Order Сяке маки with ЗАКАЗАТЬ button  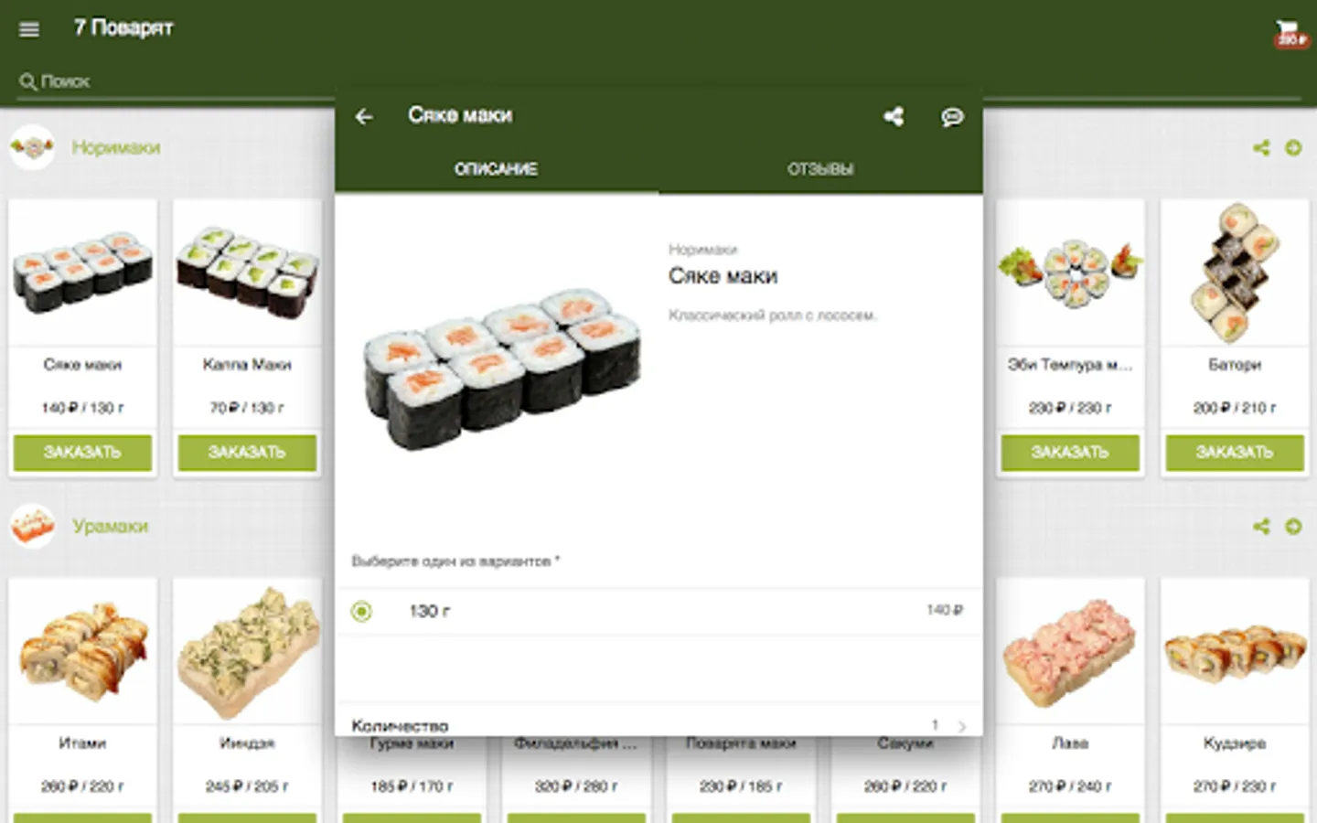[82, 453]
